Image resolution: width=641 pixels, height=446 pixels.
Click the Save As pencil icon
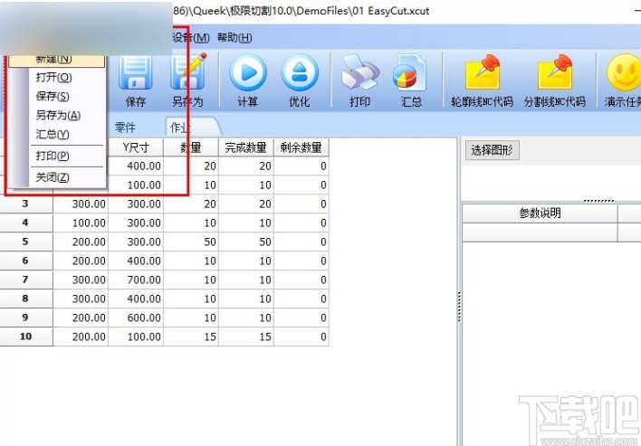187,72
